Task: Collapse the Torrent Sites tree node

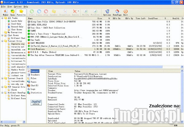Action: pyautogui.click(x=2, y=41)
